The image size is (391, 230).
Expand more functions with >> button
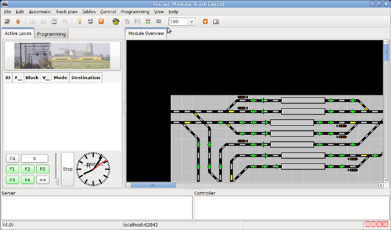[43, 180]
